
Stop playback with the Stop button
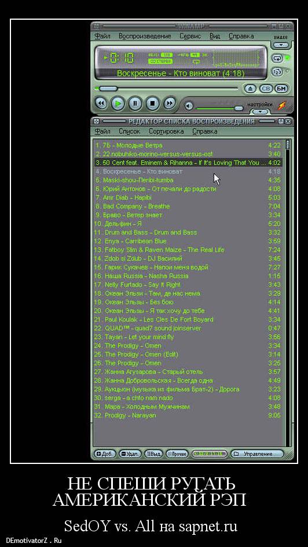tap(152, 103)
